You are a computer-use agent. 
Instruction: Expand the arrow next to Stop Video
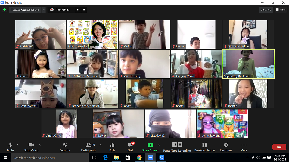40,145
